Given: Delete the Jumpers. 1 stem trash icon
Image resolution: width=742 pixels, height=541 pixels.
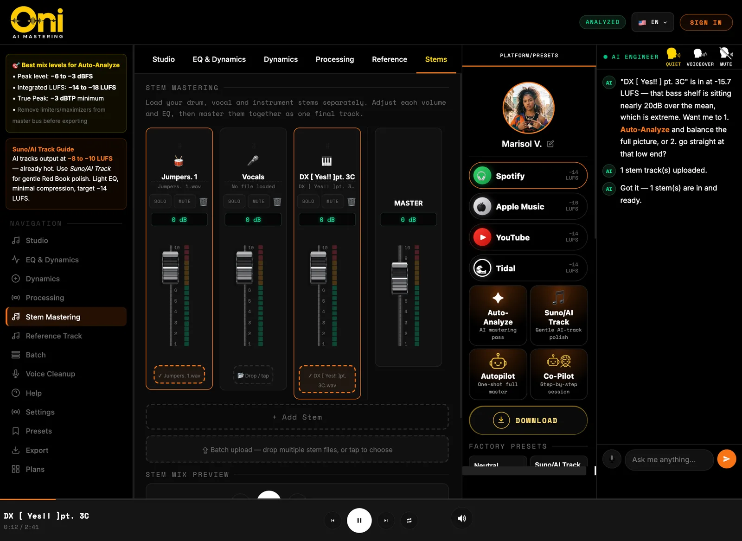Looking at the screenshot, I should tap(203, 202).
